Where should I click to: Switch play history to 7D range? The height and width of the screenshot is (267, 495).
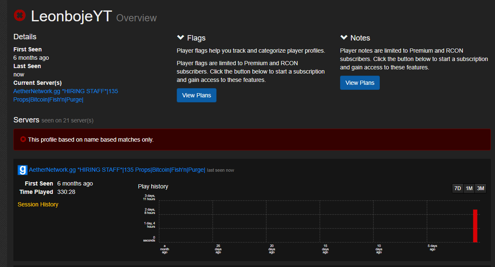[457, 188]
